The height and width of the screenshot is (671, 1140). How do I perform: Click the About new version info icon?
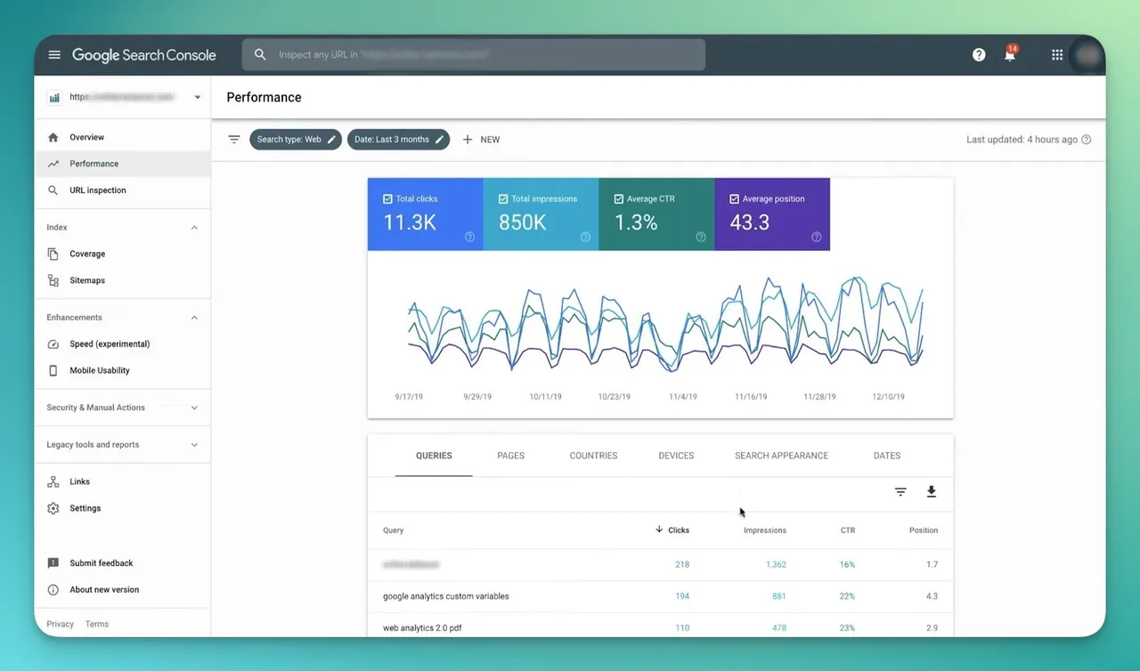click(x=53, y=590)
